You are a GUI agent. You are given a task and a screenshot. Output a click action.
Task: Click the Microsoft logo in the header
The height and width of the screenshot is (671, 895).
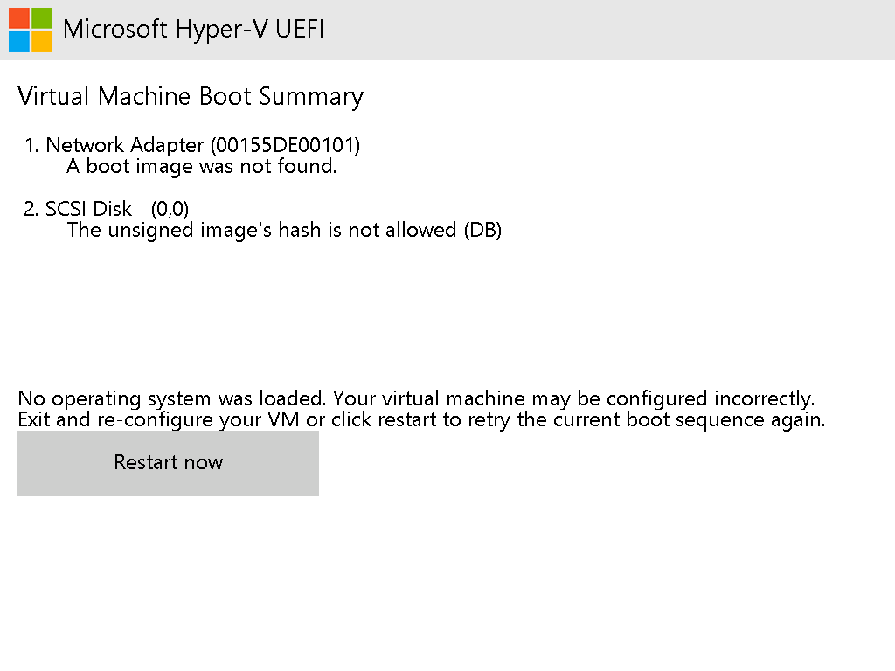31,30
